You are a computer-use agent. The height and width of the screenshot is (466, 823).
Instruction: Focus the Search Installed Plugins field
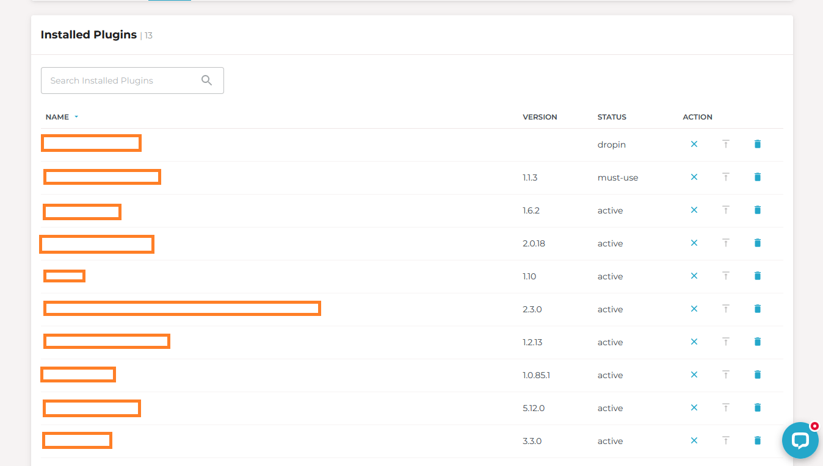pyautogui.click(x=132, y=81)
